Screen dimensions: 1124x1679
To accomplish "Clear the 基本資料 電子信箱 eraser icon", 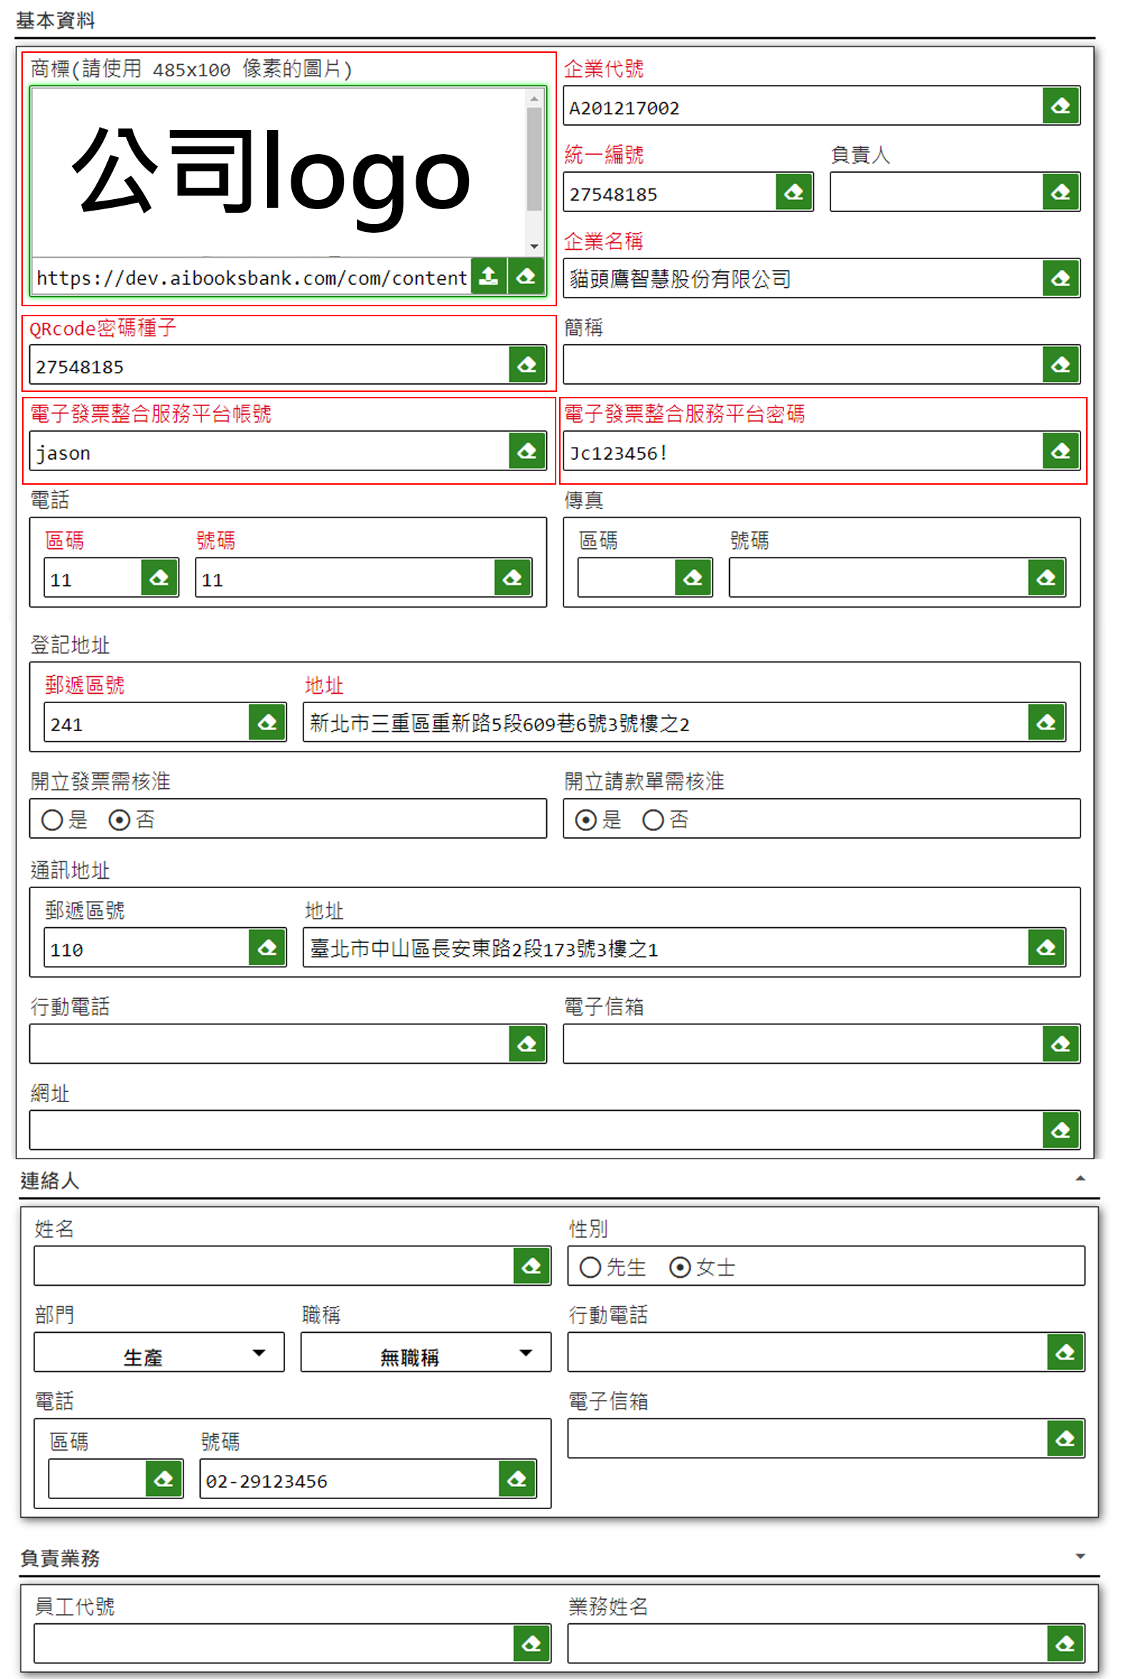I will [1061, 1044].
